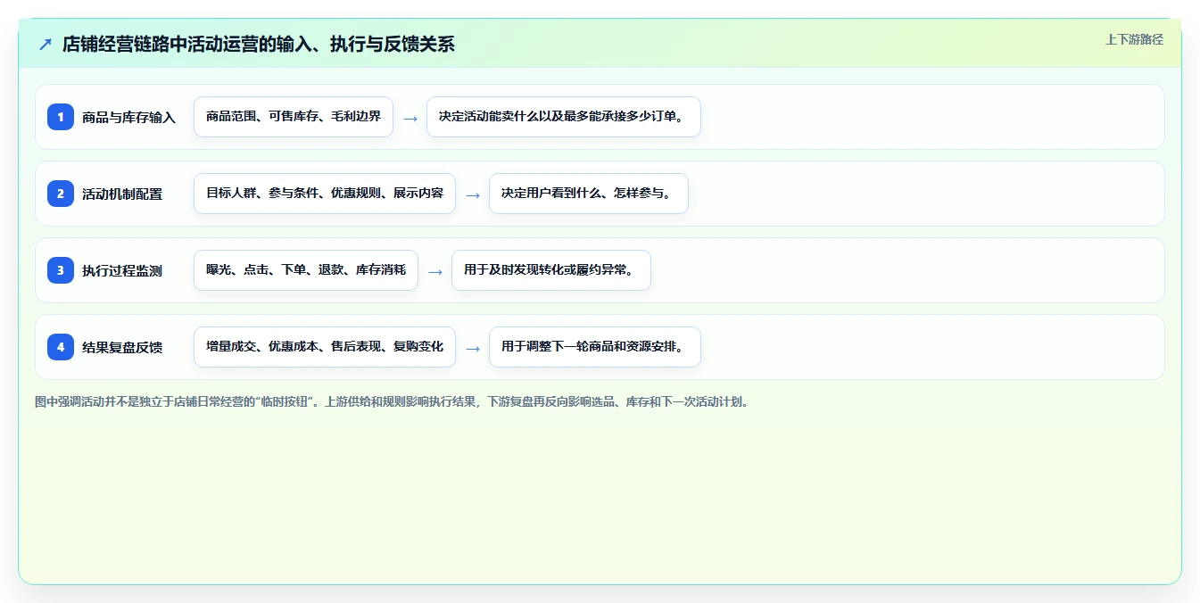
Task: Select the 活动机制配置 step label
Action: tap(122, 194)
